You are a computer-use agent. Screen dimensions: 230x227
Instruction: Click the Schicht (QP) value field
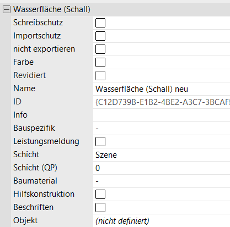click(162, 168)
